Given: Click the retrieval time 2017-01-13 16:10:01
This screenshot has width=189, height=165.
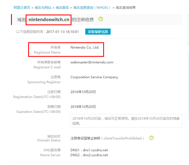Looking at the screenshot, I should [62, 32].
